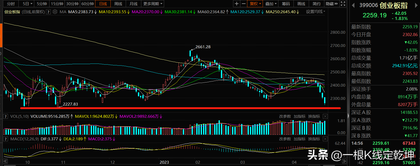
Task: Click the timeline scroll-left double arrow
Action: point(5,162)
